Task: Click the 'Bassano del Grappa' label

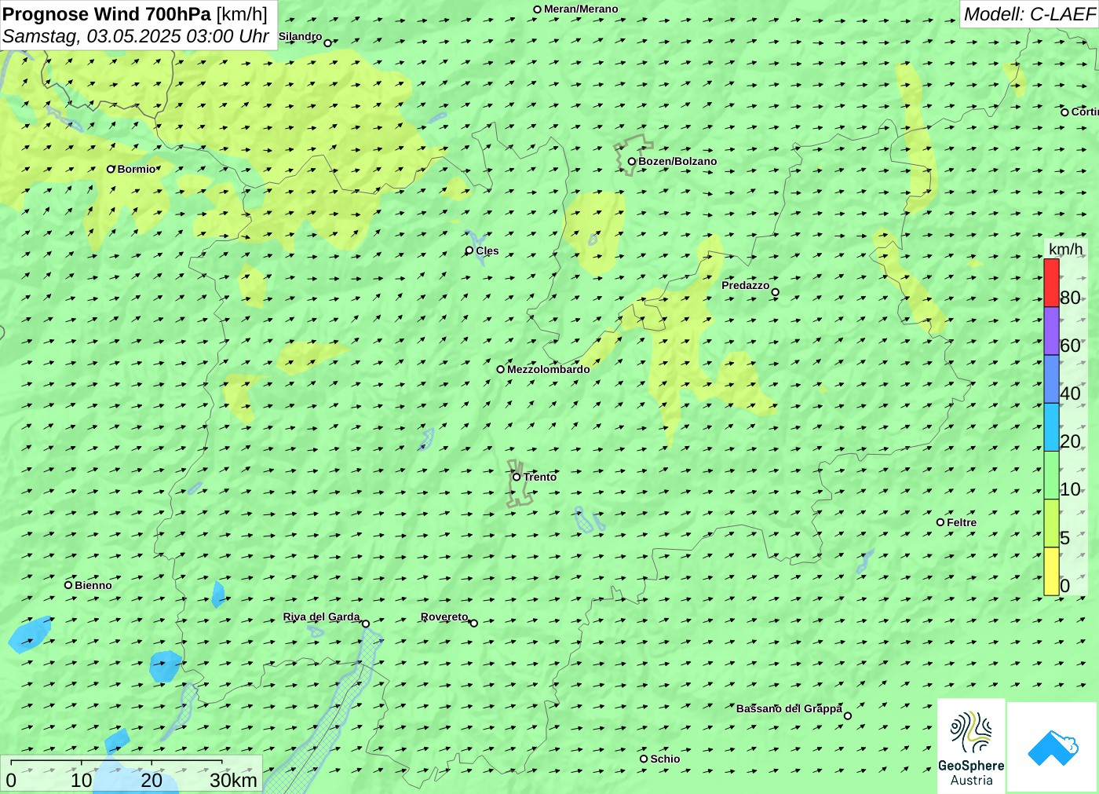Action: pyautogui.click(x=789, y=708)
